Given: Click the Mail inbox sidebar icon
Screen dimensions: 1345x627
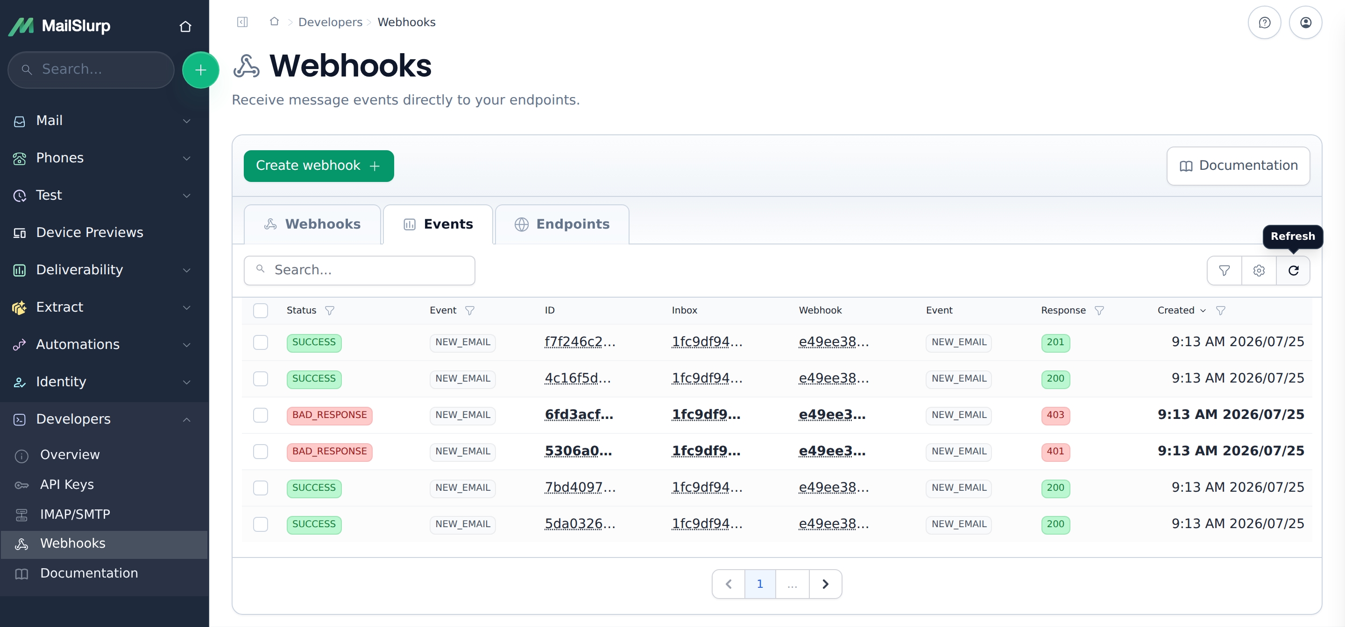Looking at the screenshot, I should [x=19, y=121].
